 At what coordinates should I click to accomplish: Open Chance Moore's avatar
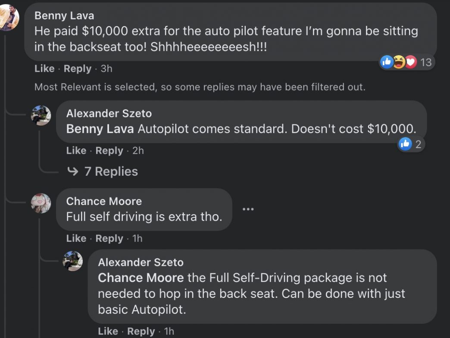point(41,203)
